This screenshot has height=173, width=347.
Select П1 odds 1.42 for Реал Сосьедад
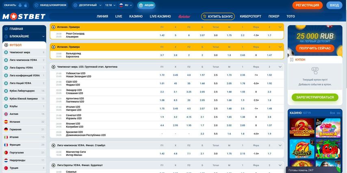point(162,35)
